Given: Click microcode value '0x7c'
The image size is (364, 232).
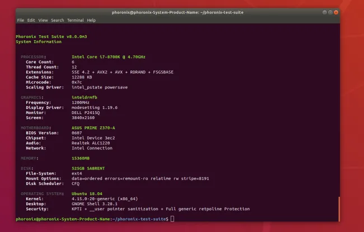Looking at the screenshot, I should click(77, 82).
